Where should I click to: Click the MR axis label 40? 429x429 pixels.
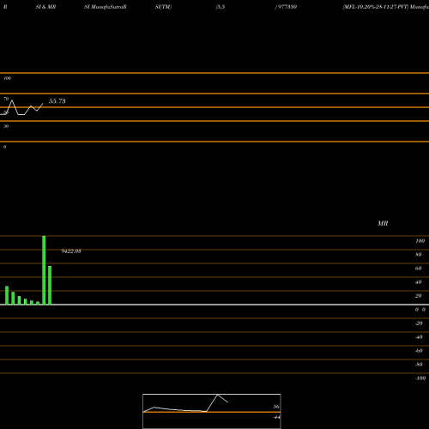(x=419, y=282)
